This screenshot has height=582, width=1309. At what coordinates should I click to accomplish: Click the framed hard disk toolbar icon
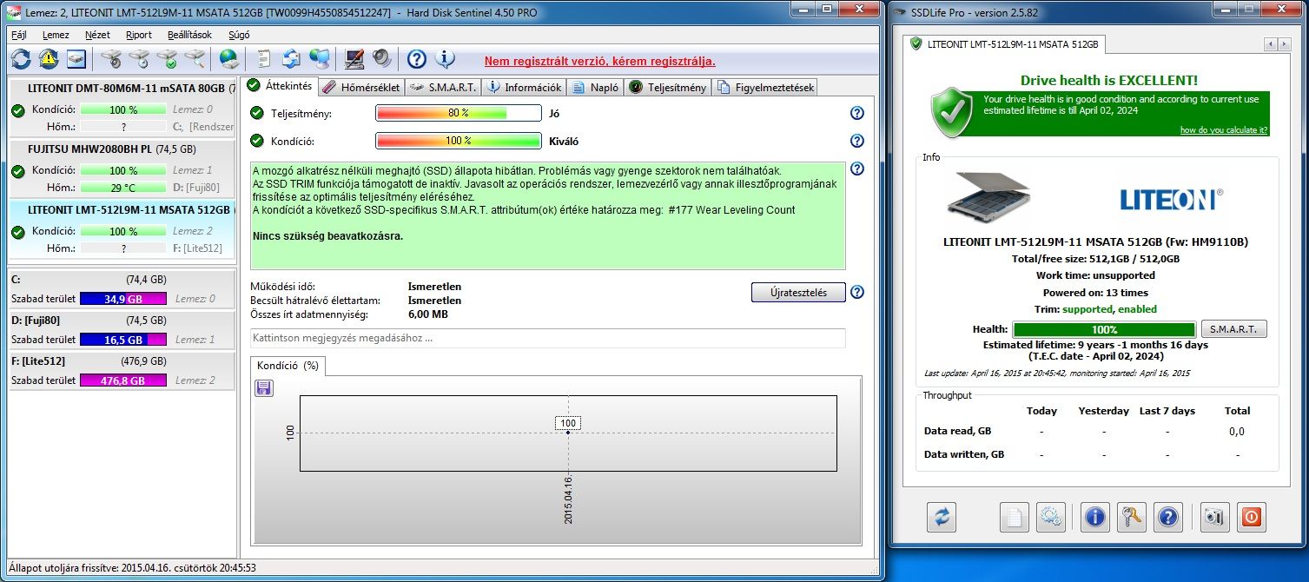tap(76, 59)
